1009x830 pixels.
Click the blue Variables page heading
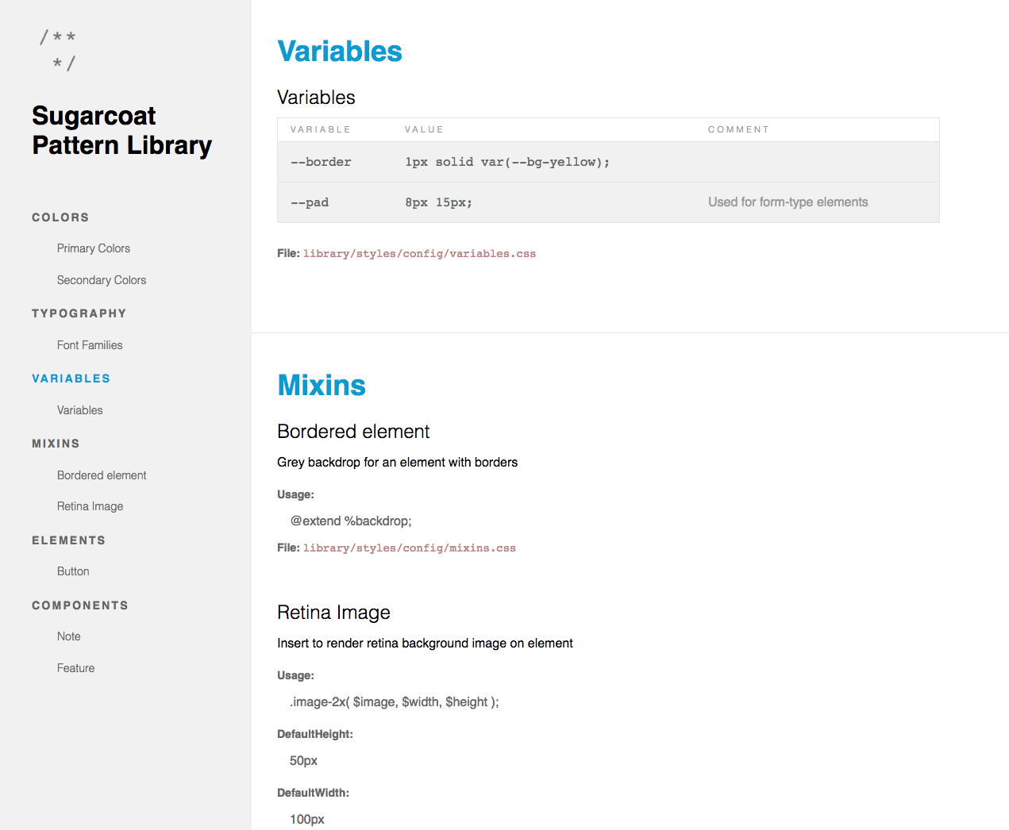click(x=340, y=52)
